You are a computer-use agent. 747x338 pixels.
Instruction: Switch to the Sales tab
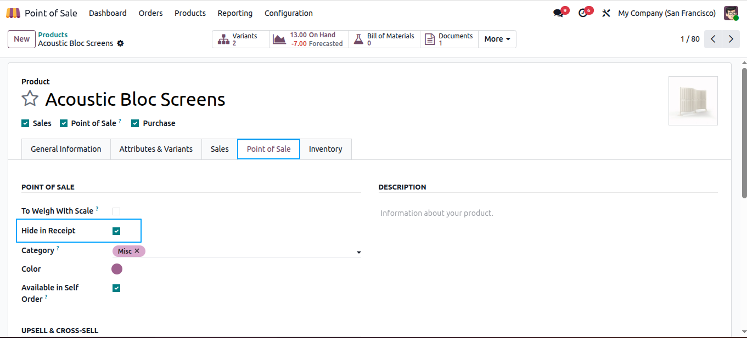[220, 149]
